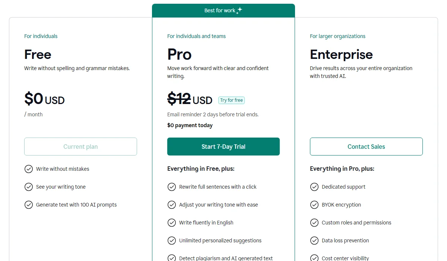
Task: Click the checkmark icon beside 'Dedicated support'
Action: (x=314, y=187)
